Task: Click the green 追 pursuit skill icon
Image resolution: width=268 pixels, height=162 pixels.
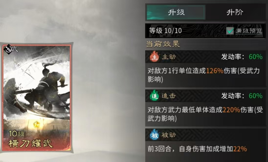Action: (x=154, y=96)
